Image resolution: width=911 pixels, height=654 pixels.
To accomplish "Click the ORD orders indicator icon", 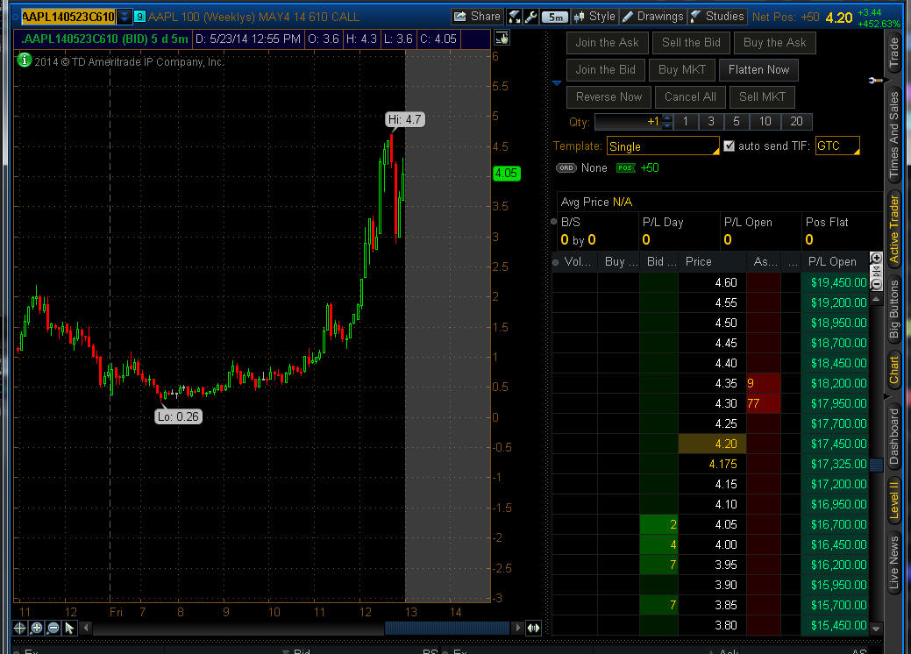I will [566, 167].
